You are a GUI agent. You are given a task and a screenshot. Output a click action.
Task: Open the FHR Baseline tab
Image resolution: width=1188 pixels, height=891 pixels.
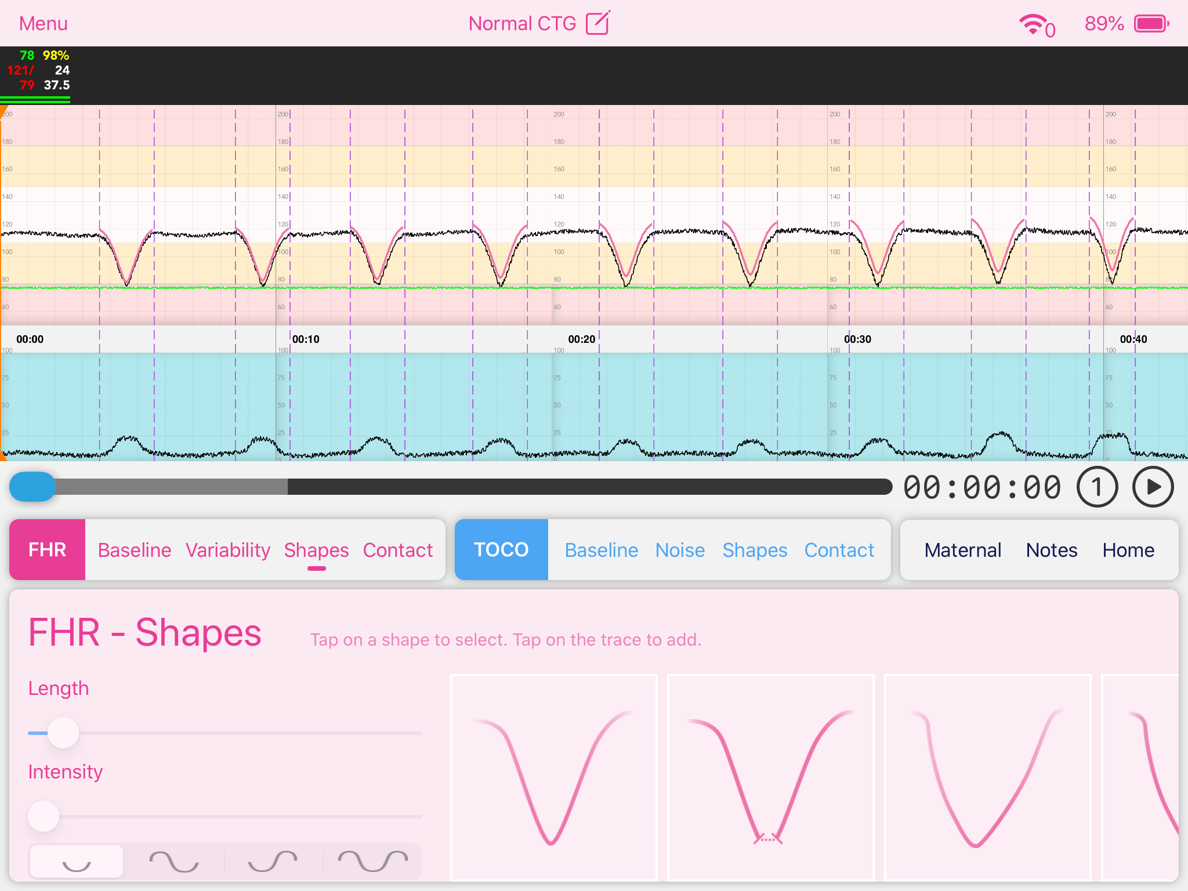(135, 550)
